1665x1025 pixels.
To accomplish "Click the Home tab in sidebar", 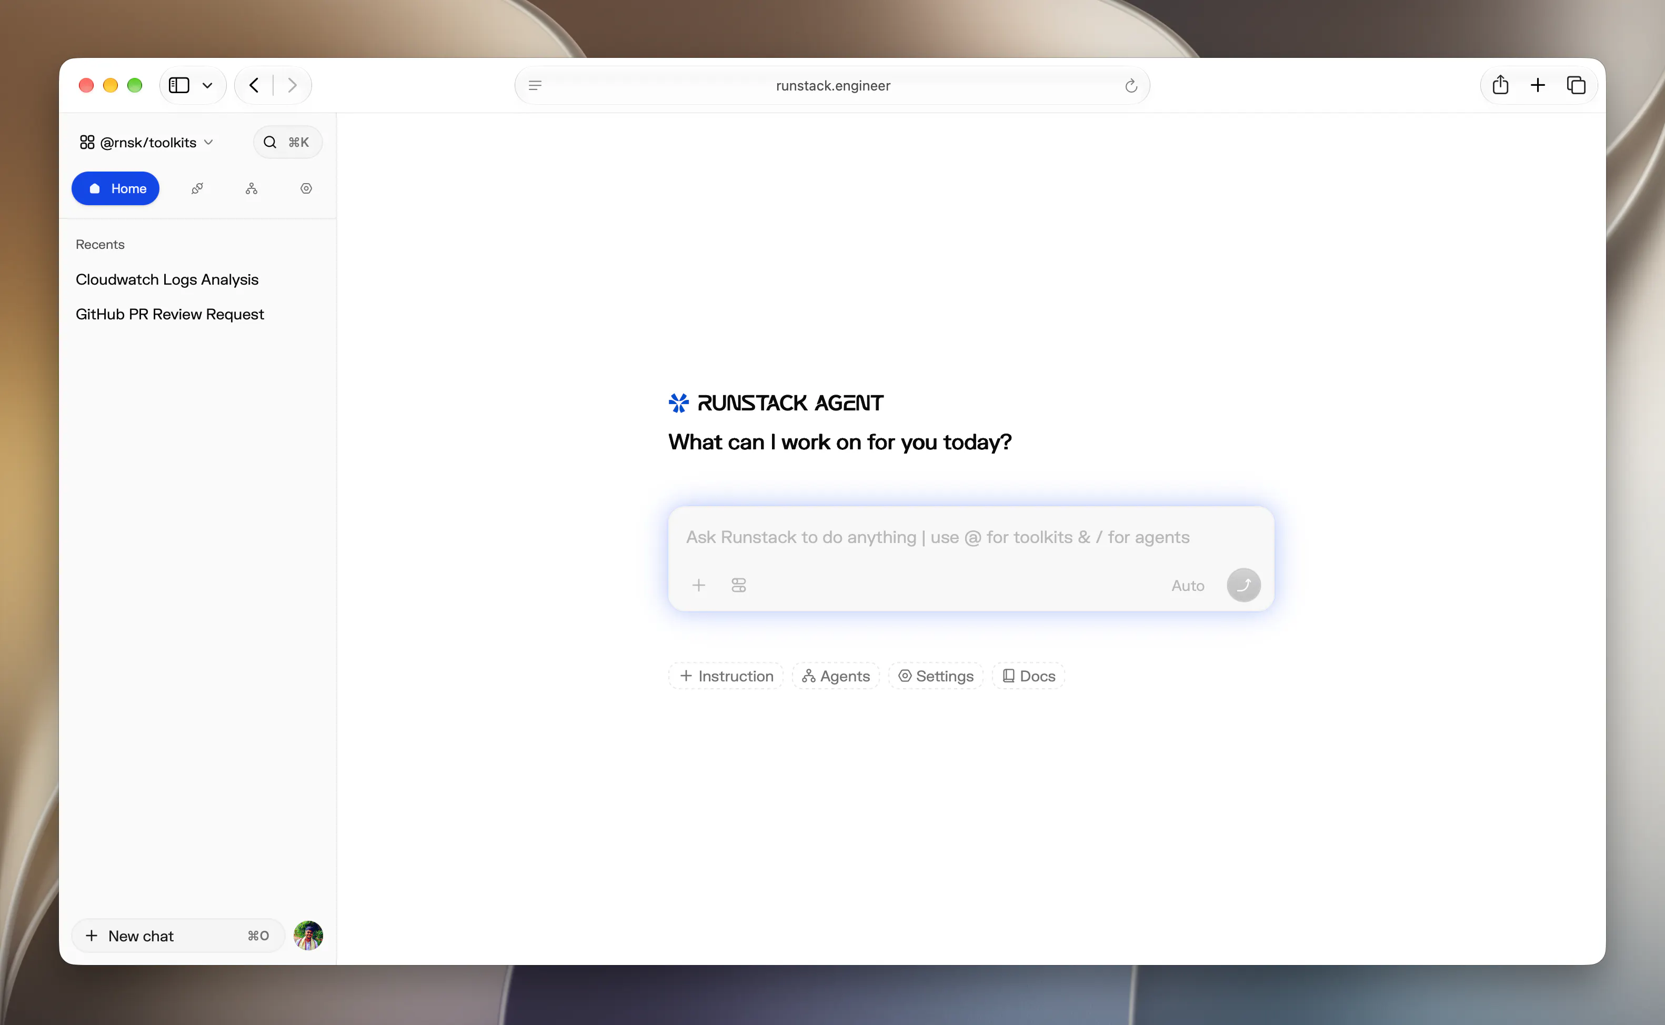I will [x=116, y=188].
